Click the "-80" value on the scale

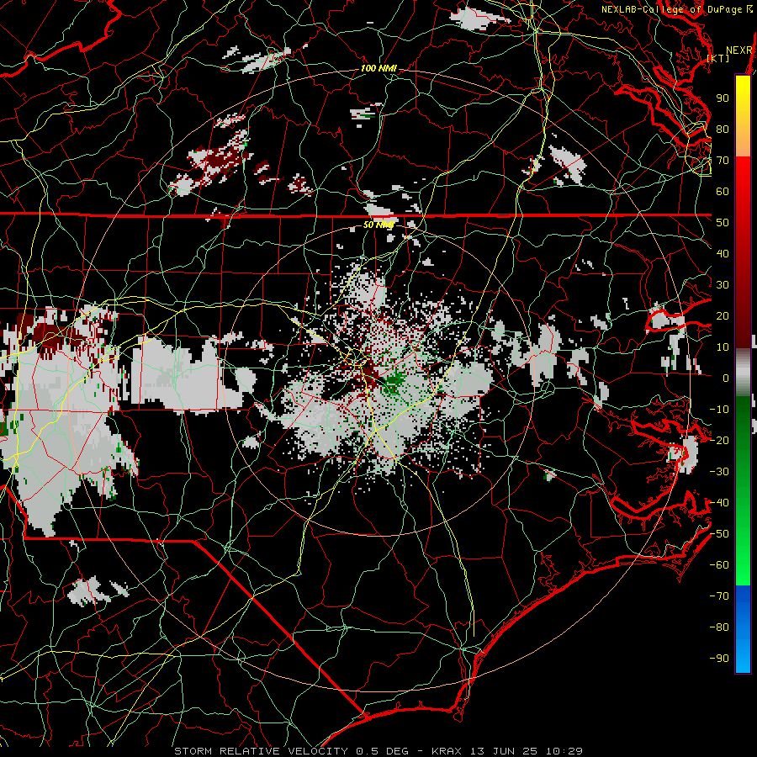[x=719, y=627]
